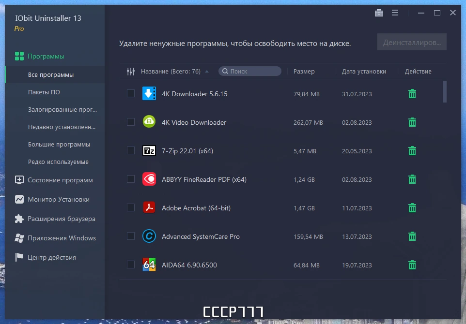The width and height of the screenshot is (466, 324).
Task: Click the trash icon for ABBYY FineReader PDF
Action: click(x=412, y=179)
